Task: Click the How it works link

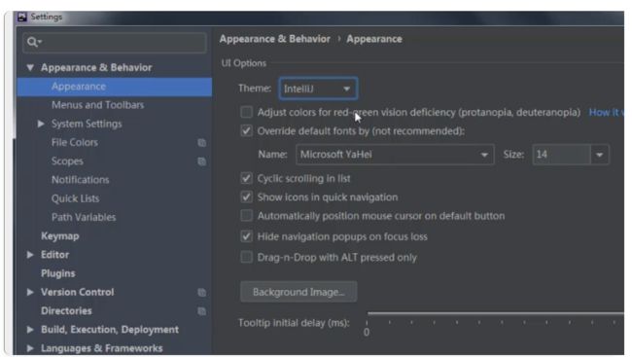Action: coord(607,112)
